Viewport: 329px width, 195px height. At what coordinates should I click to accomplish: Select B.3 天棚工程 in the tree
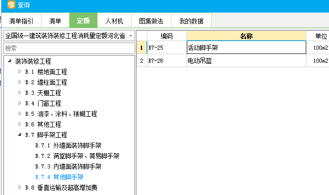tap(43, 93)
